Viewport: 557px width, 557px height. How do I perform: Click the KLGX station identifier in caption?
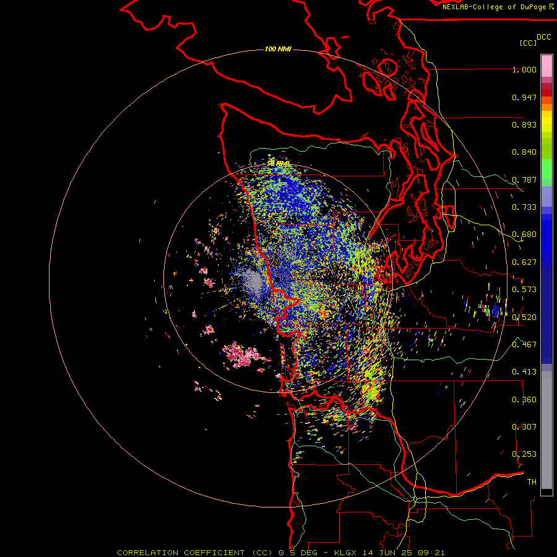346,553
